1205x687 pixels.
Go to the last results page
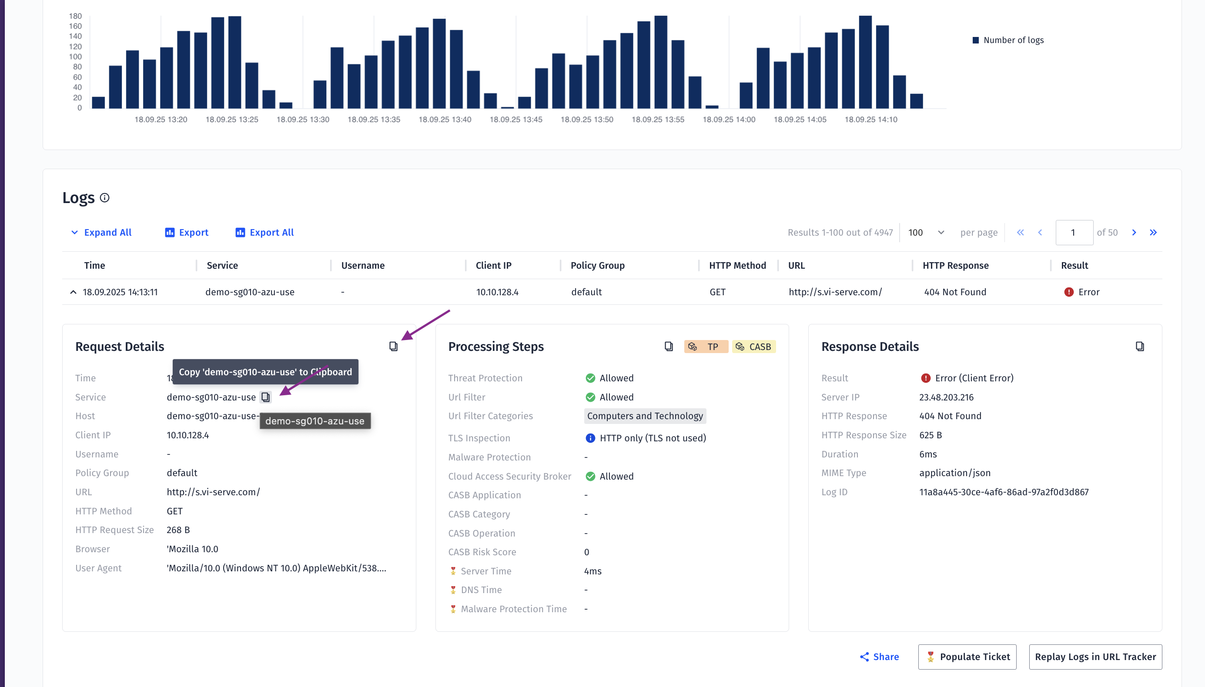tap(1153, 233)
